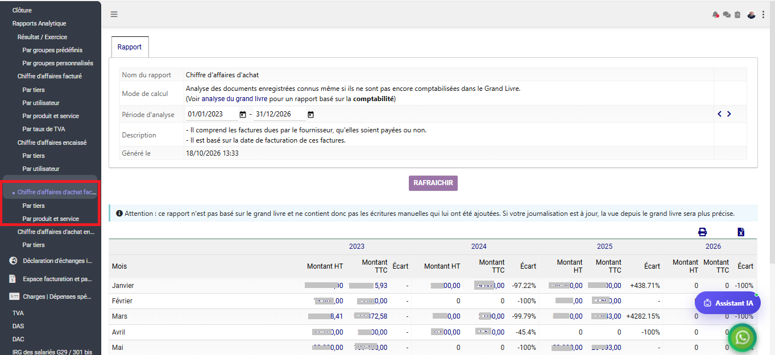Screen dimensions: 775x355
Task: Open the notifications bell
Action: [x=715, y=15]
